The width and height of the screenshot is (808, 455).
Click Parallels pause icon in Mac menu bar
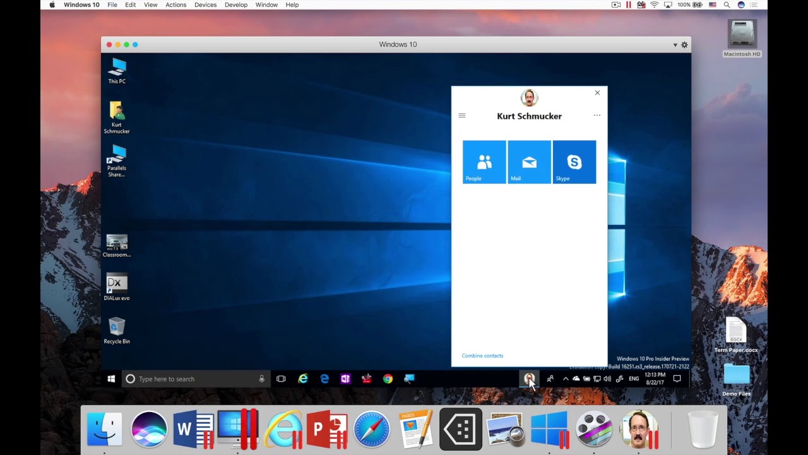coord(629,4)
